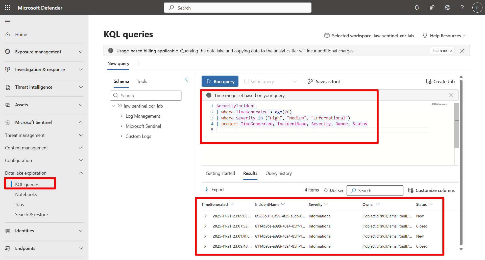Expand result row 2025-11-21T23:07:53

click(x=205, y=226)
